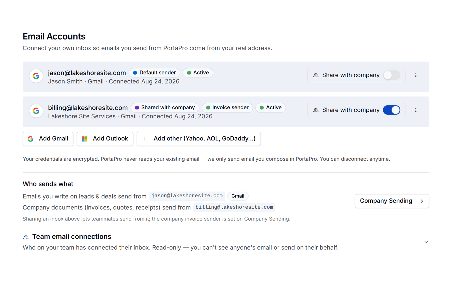Viewport: 452px width, 282px height.
Task: Click 'Company documents (invoices, quotes, receipts)' text
Action: (107, 208)
